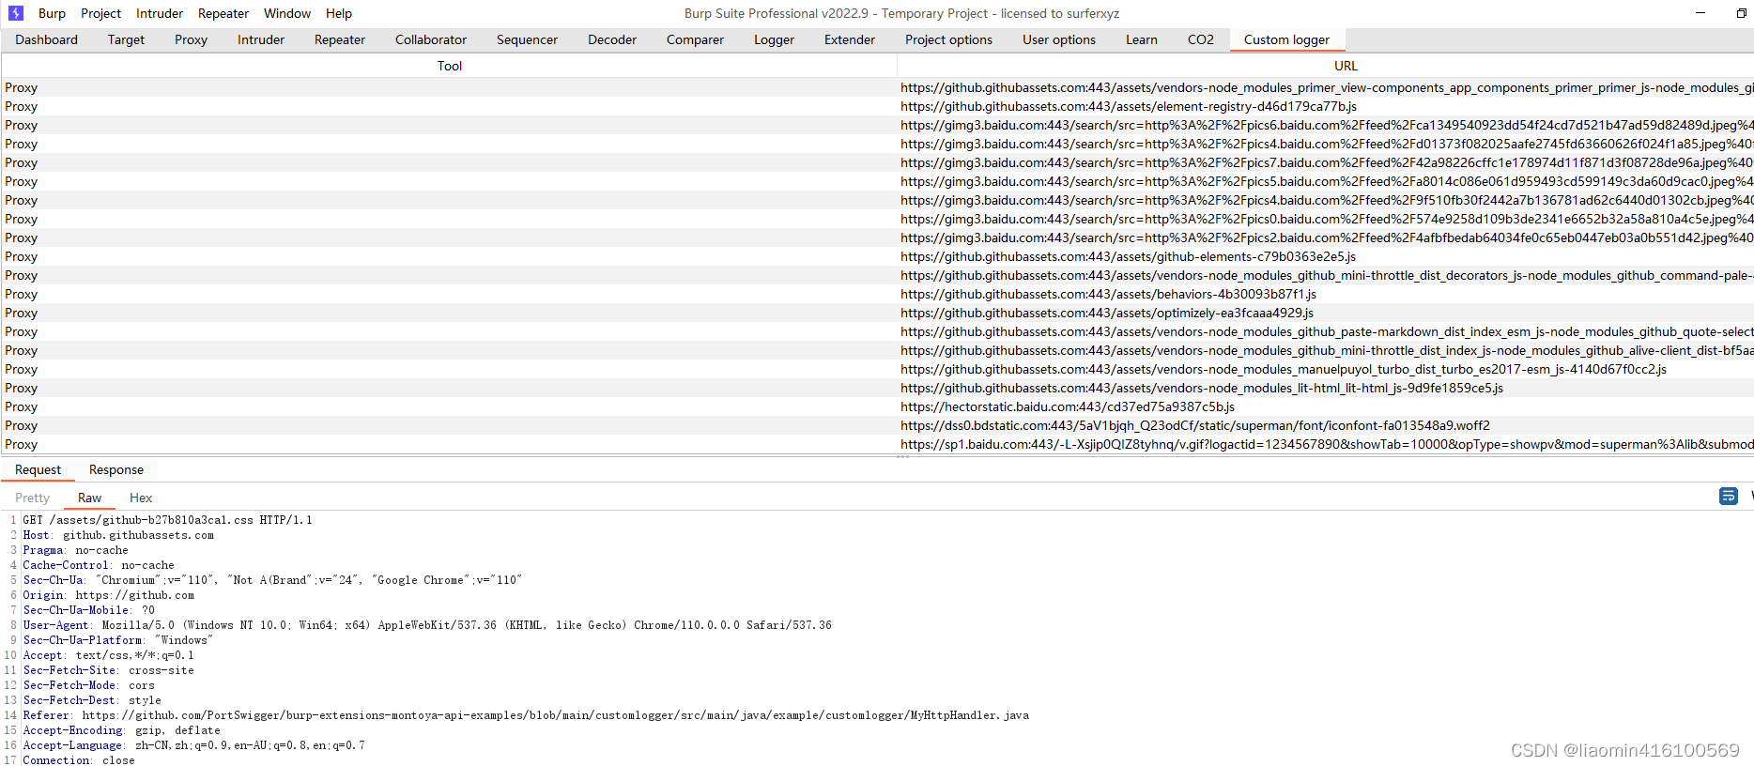This screenshot has width=1754, height=766.
Task: Select the pics0.baidu.com feed image row
Action: coord(877,219)
